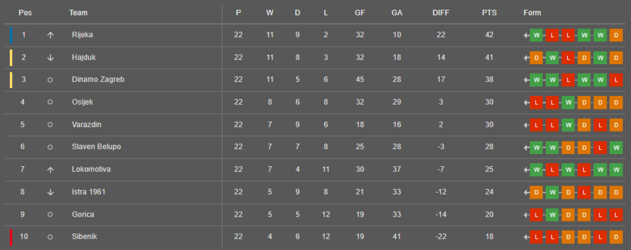Click the last D form badge for Hajduk
Screen dimensions: 631x250
coord(616,57)
